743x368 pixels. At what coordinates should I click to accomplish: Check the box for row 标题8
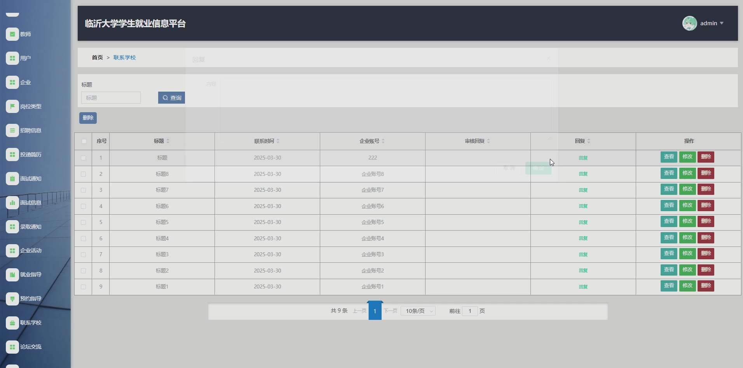(83, 174)
